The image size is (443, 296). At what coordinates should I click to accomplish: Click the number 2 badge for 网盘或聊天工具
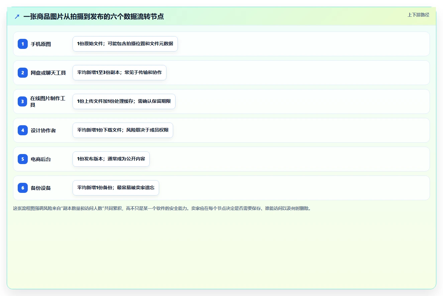coord(23,73)
